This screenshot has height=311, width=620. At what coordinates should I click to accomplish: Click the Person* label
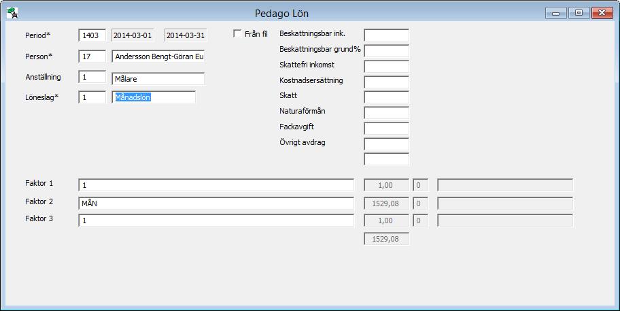(39, 56)
